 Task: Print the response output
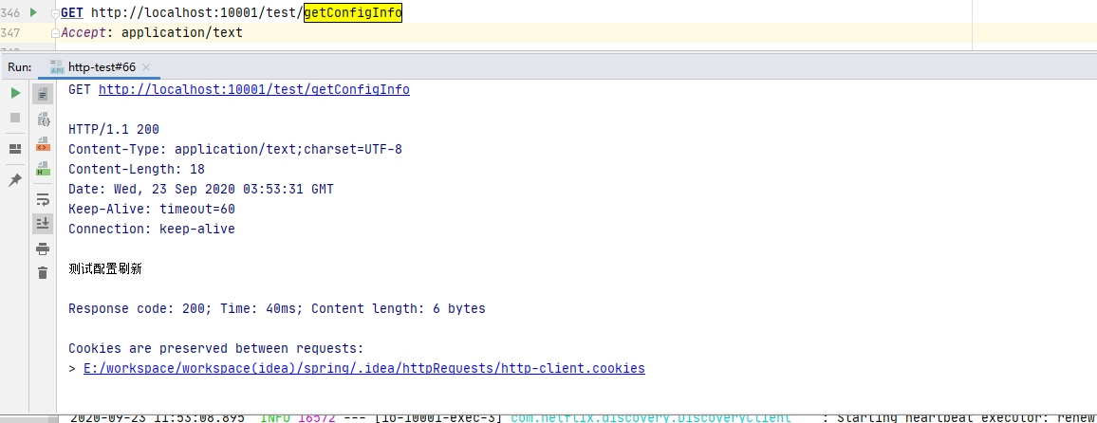pos(43,248)
